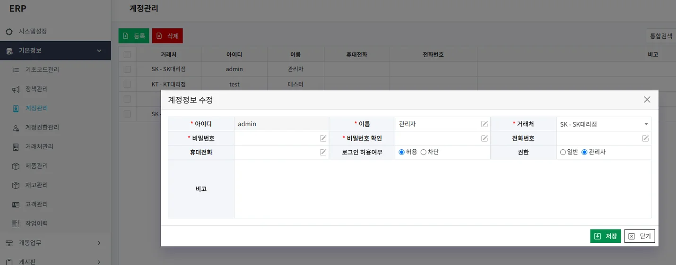Click the 테스터 name cell
The width and height of the screenshot is (676, 265).
click(295, 84)
